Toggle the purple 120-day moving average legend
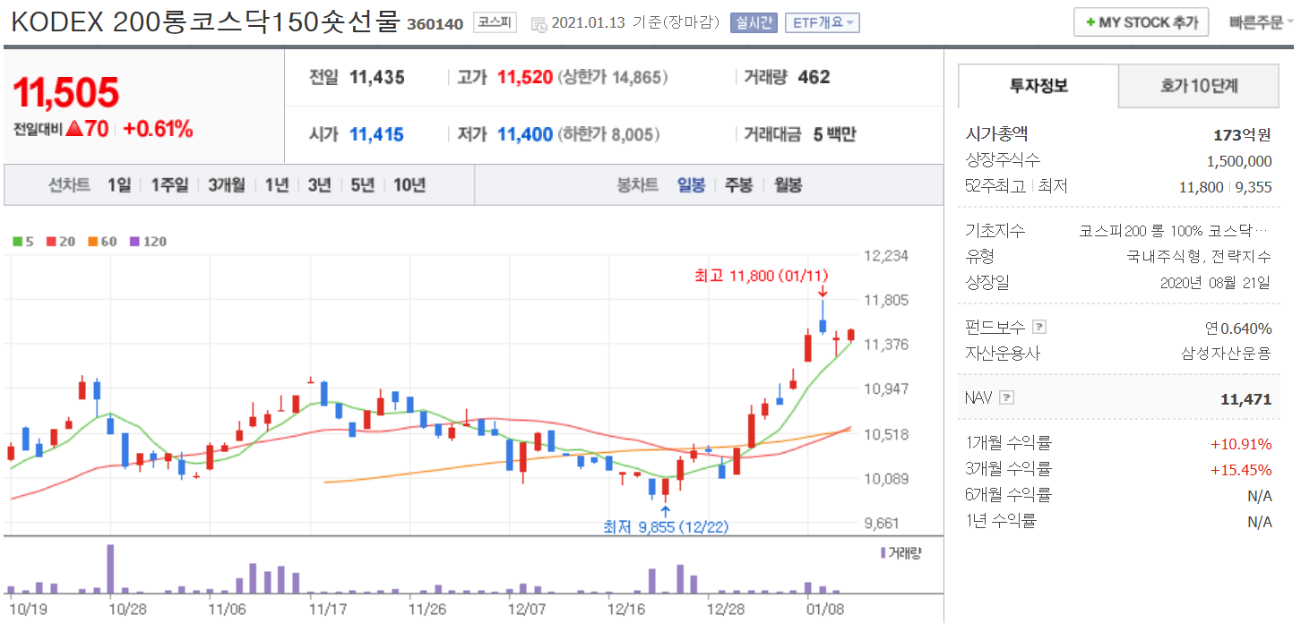1301x623 pixels. pos(148,242)
